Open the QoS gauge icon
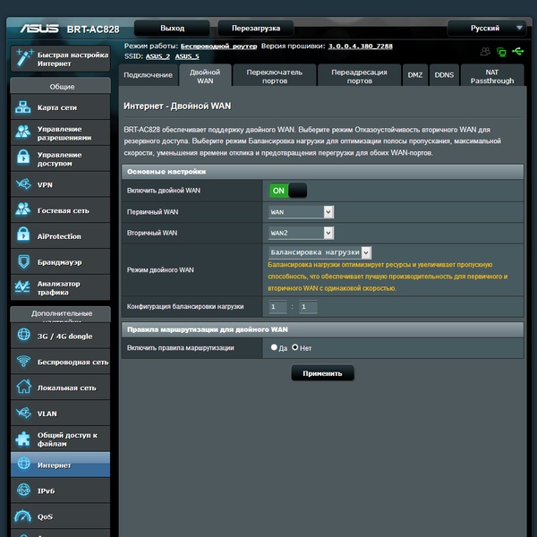The width and height of the screenshot is (537, 537). click(x=22, y=516)
